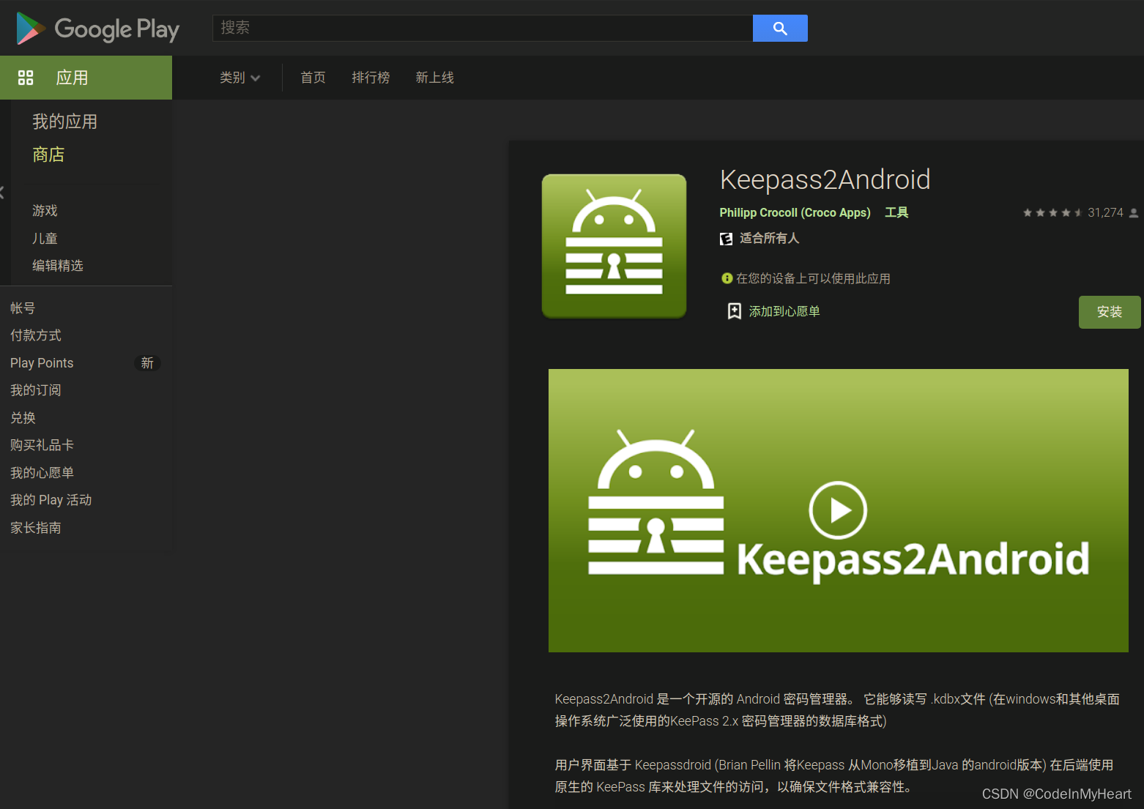This screenshot has height=809, width=1144.
Task: Click the green info icon for device compatibility
Action: 727,278
